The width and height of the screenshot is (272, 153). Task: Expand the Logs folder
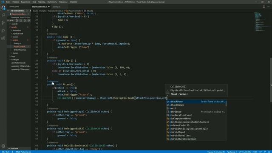tap(19, 57)
